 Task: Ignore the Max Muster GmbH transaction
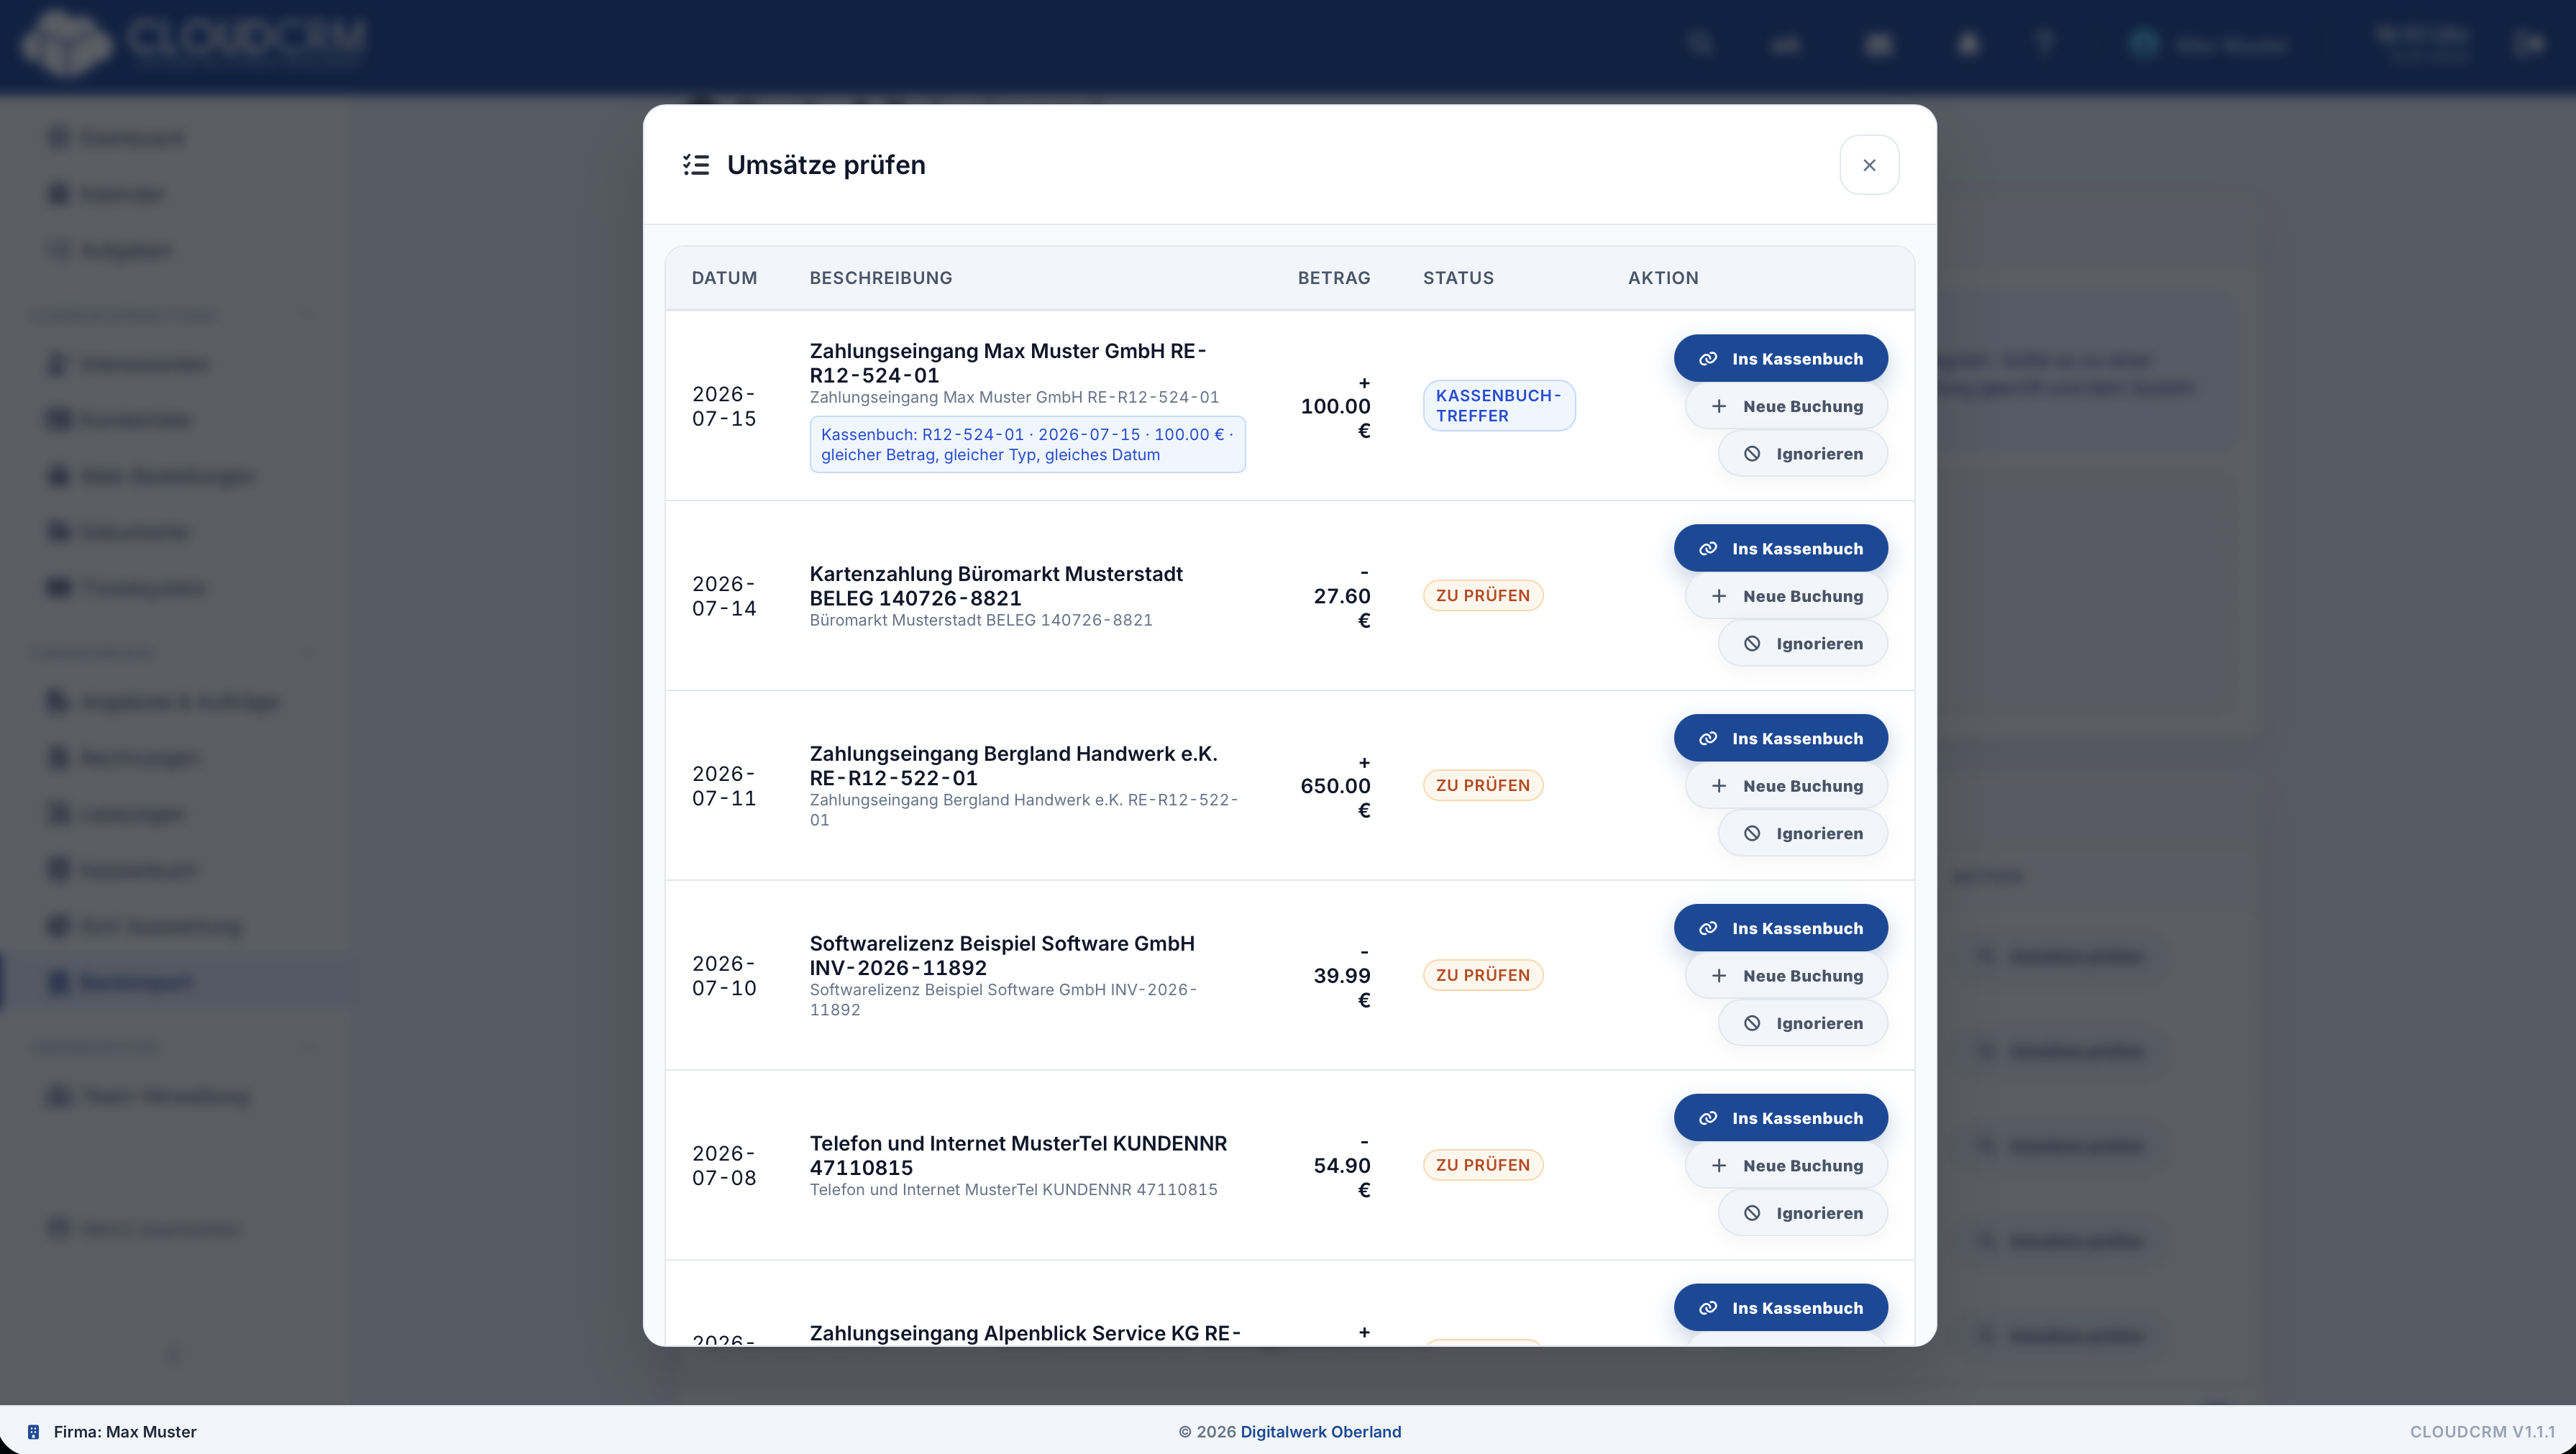click(x=1803, y=454)
